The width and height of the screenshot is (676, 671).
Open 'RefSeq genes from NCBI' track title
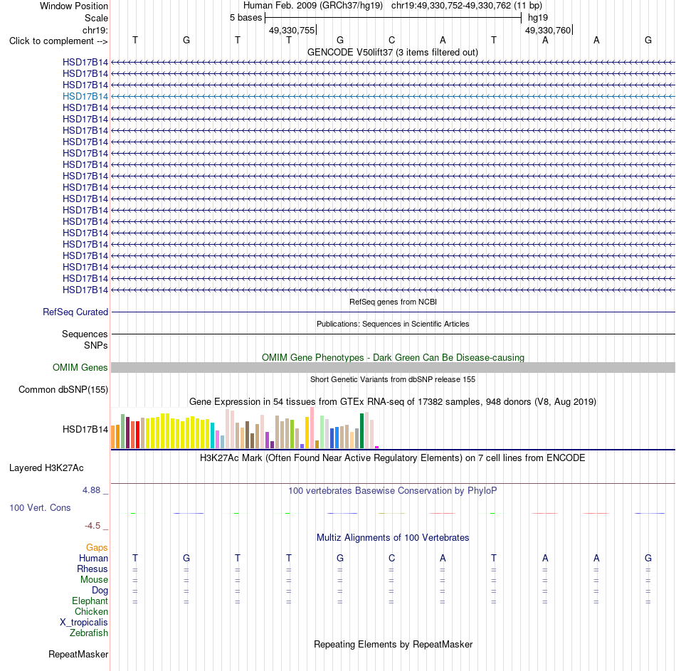(x=393, y=302)
